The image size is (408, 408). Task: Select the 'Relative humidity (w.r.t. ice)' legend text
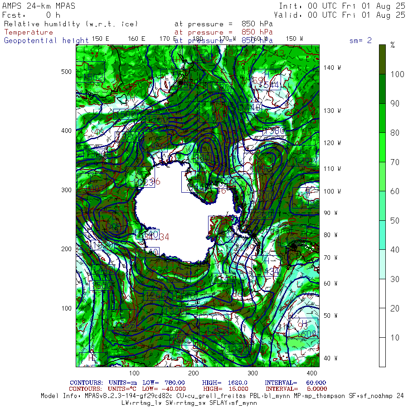71,24
